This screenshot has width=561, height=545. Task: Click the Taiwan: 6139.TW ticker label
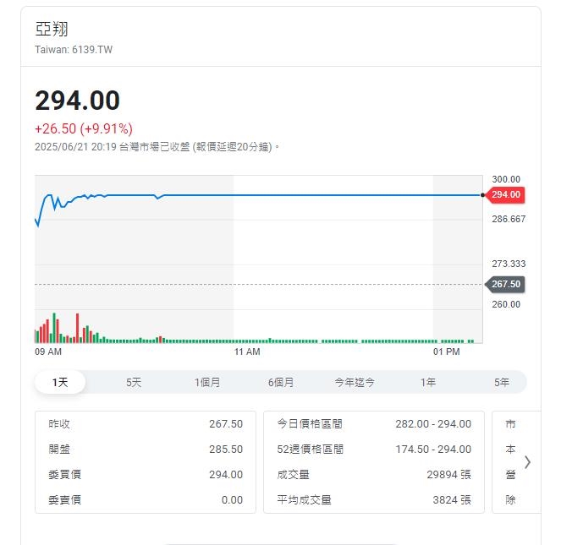(74, 50)
